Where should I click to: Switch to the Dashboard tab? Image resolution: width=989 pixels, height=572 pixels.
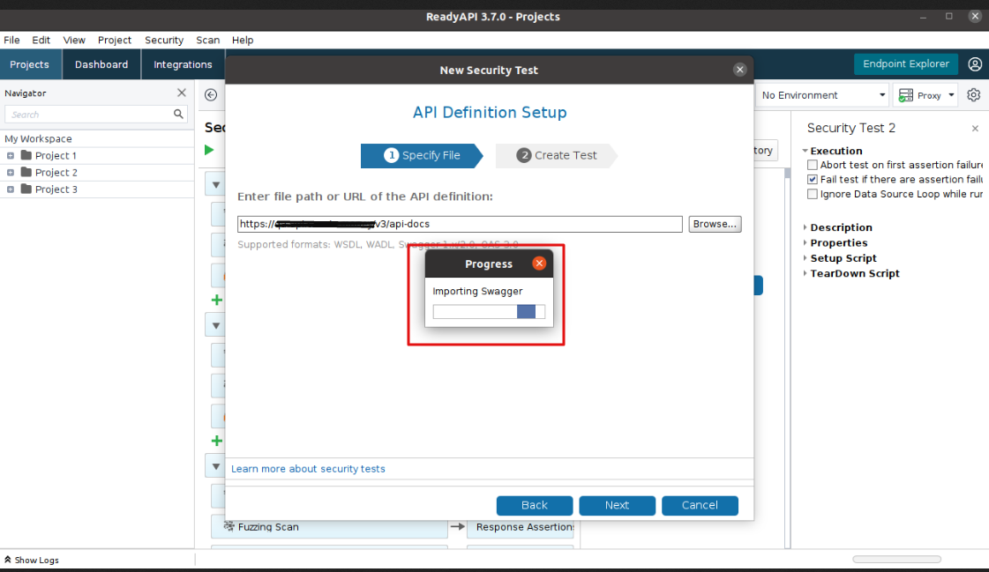tap(101, 64)
